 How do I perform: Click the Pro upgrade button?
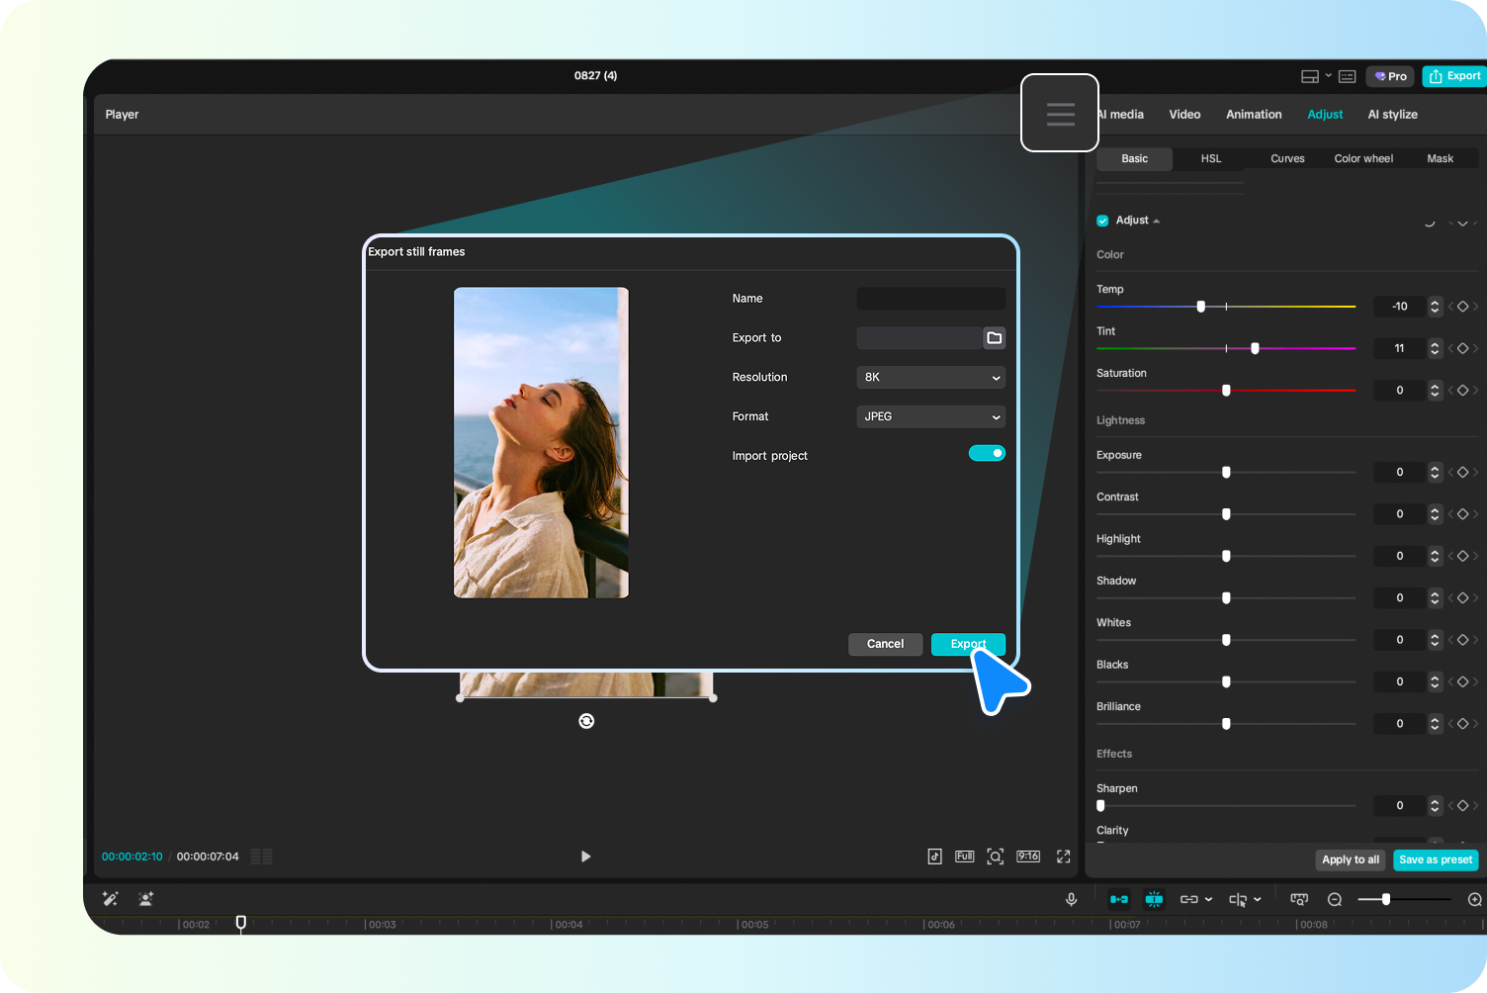click(x=1390, y=76)
